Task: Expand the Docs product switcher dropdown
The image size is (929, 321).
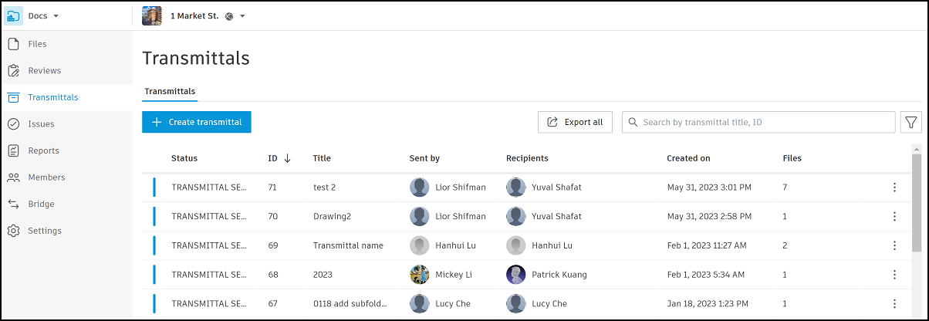Action: (x=56, y=16)
